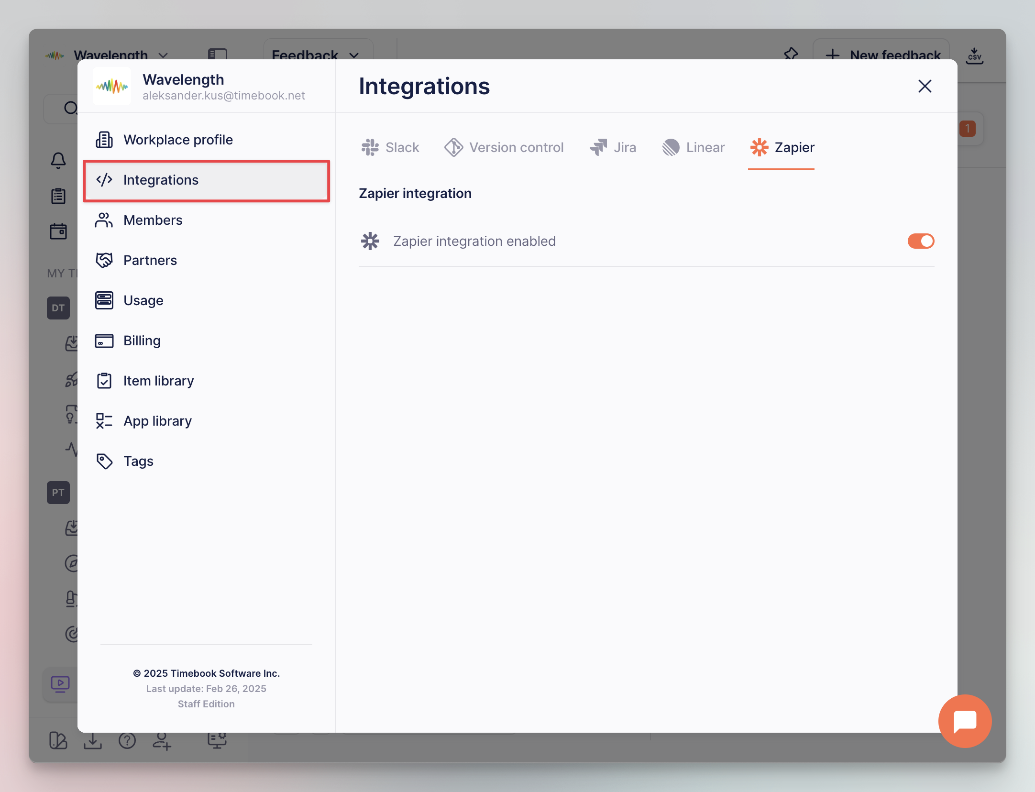Open the Linear integration tab

click(694, 147)
